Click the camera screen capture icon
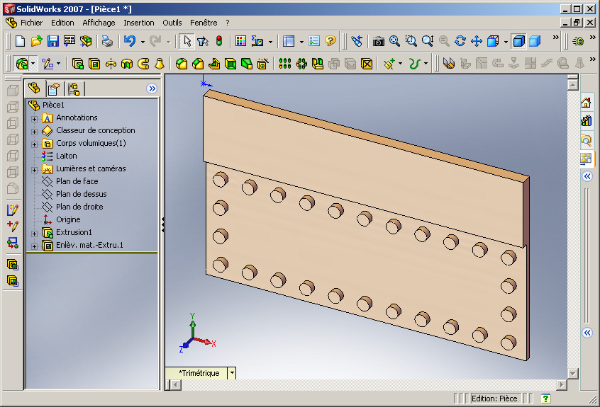 [x=379, y=41]
